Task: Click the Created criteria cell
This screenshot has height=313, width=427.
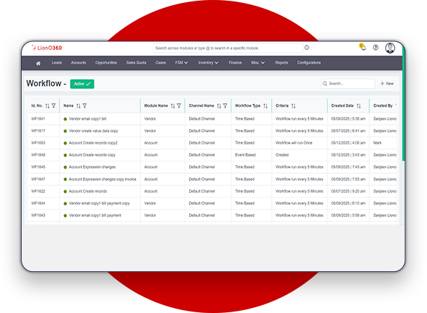Action: 282,155
